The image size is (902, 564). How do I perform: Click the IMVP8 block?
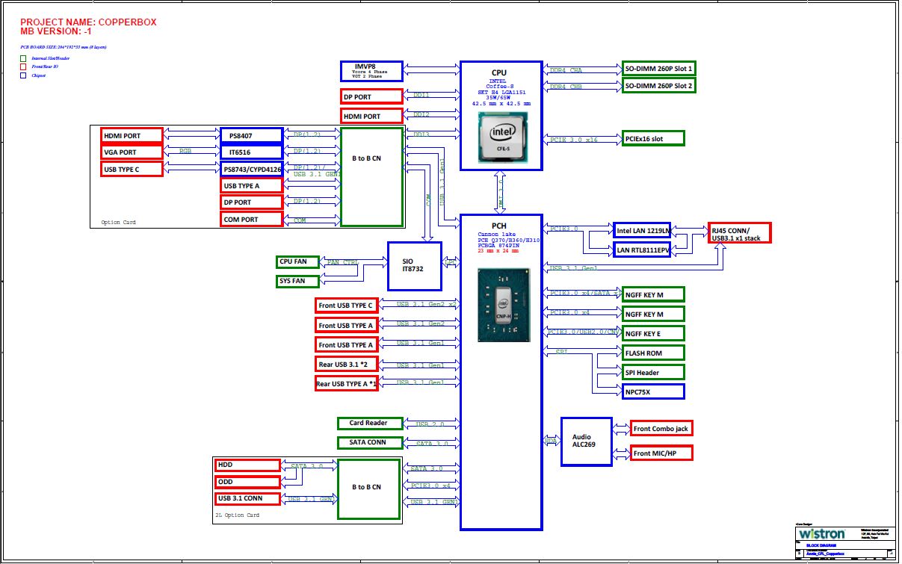pos(371,71)
